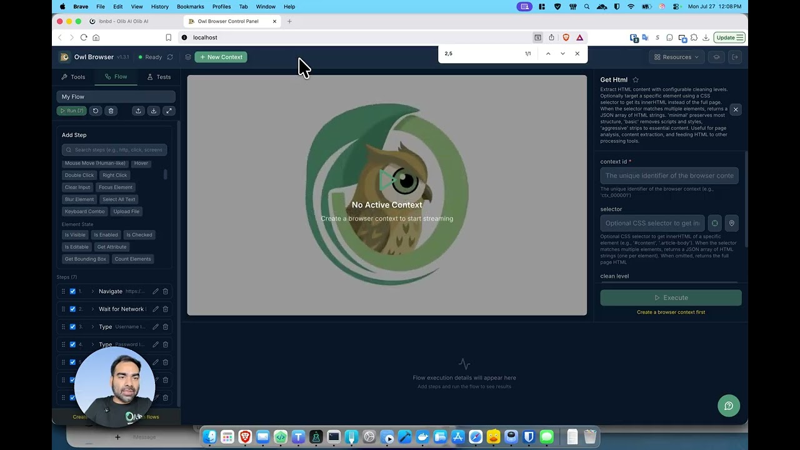Delete the flow using trash icon near Run
This screenshot has width=800, height=450.
[111, 111]
